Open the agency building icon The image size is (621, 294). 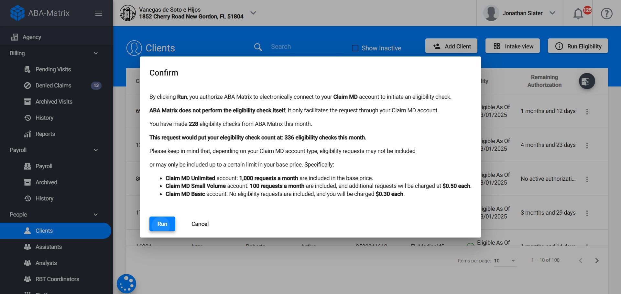pos(128,13)
